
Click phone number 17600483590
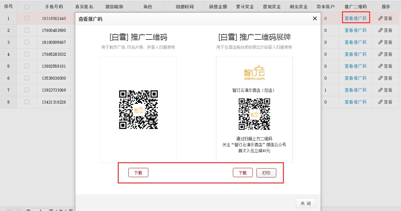click(x=54, y=31)
